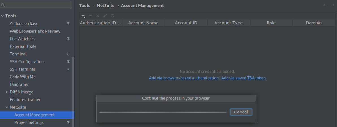Sort by Domain column header

click(314, 23)
